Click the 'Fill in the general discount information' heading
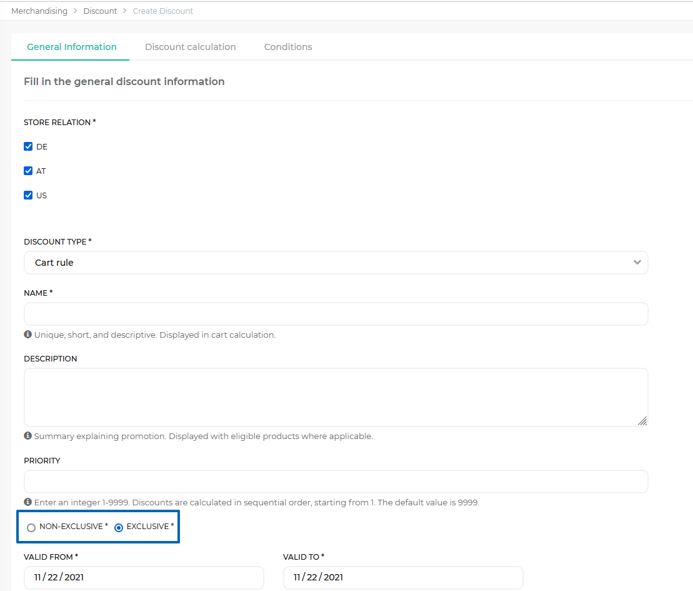This screenshot has height=591, width=693. pos(124,81)
